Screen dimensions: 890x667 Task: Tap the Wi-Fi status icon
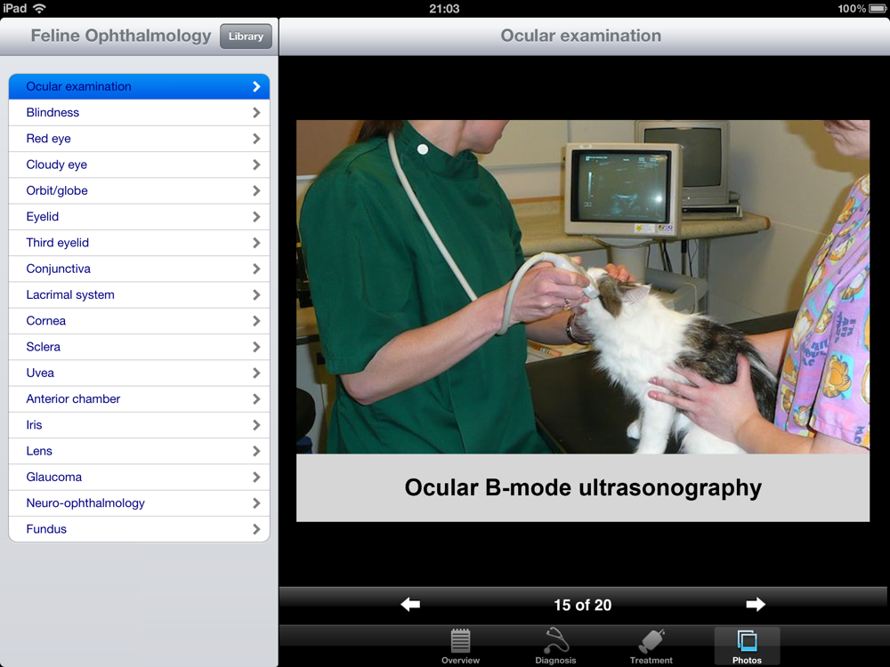coord(39,9)
